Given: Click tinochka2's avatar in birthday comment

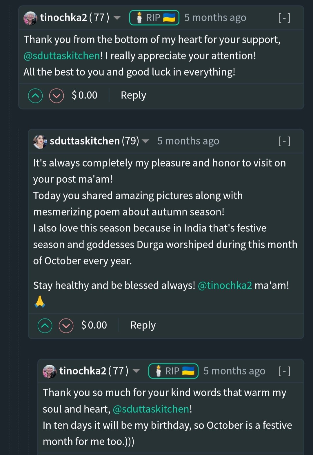Looking at the screenshot, I should [x=50, y=372].
